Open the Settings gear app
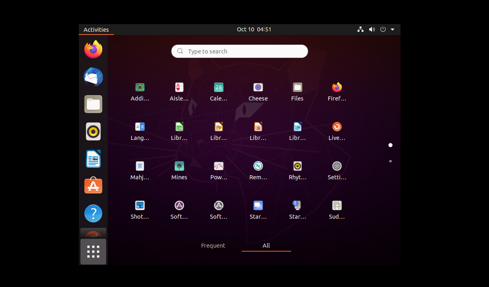The width and height of the screenshot is (489, 287). pyautogui.click(x=337, y=170)
